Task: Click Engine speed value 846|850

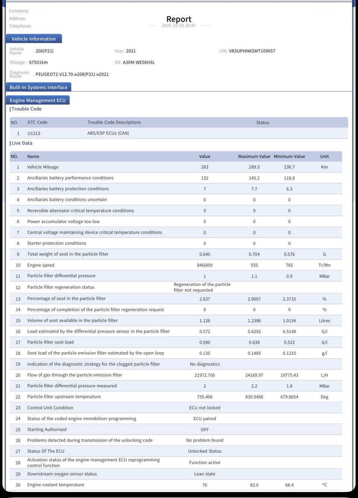Action: 205,265
